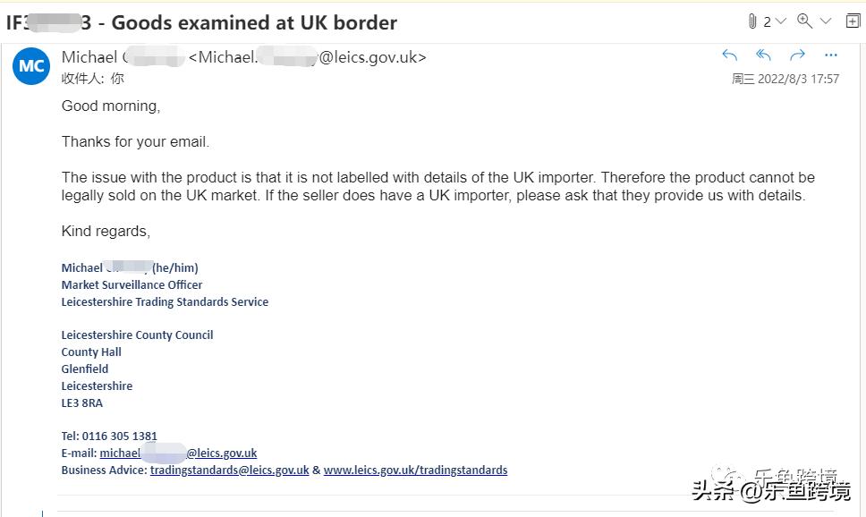Click the sender's email address in the header
Screen dimensions: 866x517
[x=307, y=57]
